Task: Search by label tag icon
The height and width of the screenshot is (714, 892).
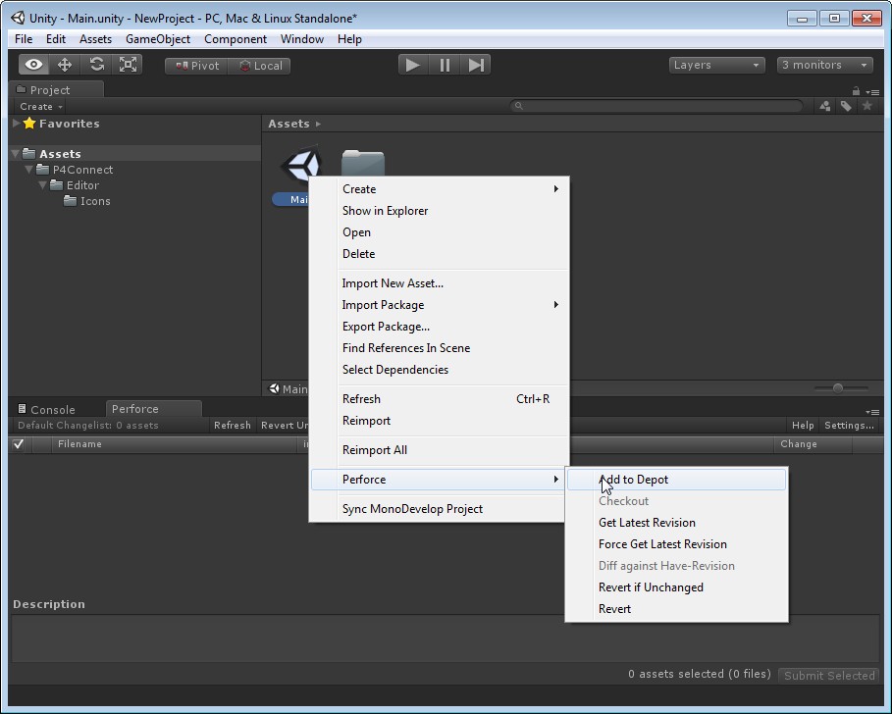Action: (x=846, y=106)
